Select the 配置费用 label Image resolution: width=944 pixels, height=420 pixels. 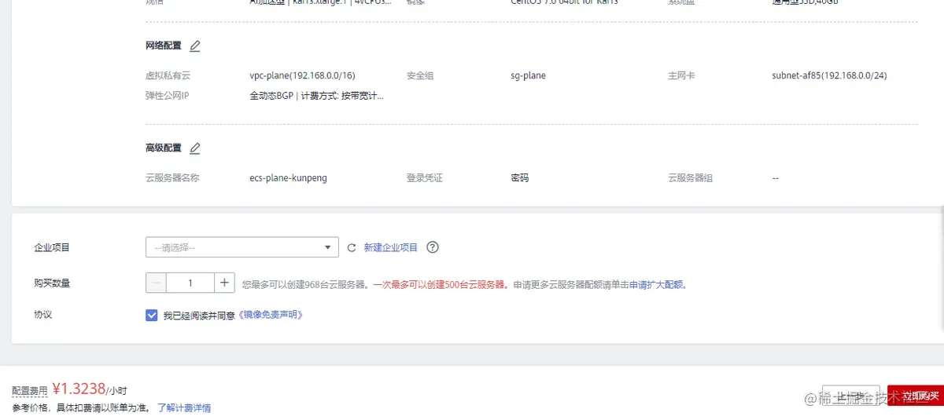click(30, 390)
